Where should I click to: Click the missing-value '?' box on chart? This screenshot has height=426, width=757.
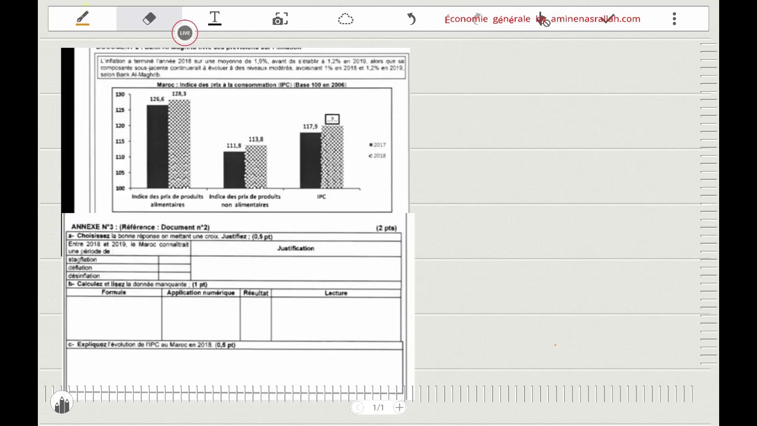[332, 120]
